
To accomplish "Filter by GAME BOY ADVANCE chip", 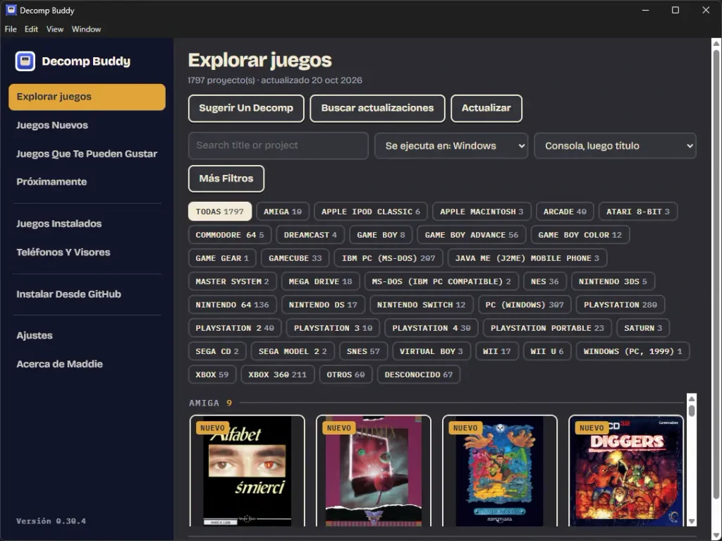I will click(472, 235).
